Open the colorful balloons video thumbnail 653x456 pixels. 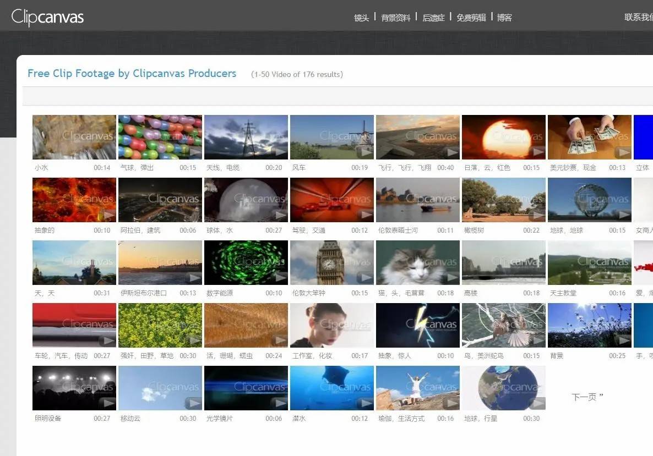coord(160,137)
